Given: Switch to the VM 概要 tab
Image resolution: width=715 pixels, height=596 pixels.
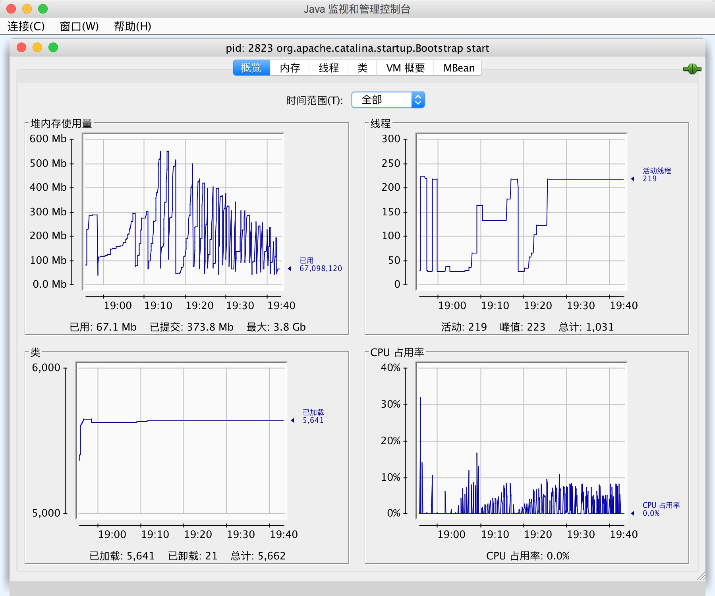Looking at the screenshot, I should [x=405, y=68].
